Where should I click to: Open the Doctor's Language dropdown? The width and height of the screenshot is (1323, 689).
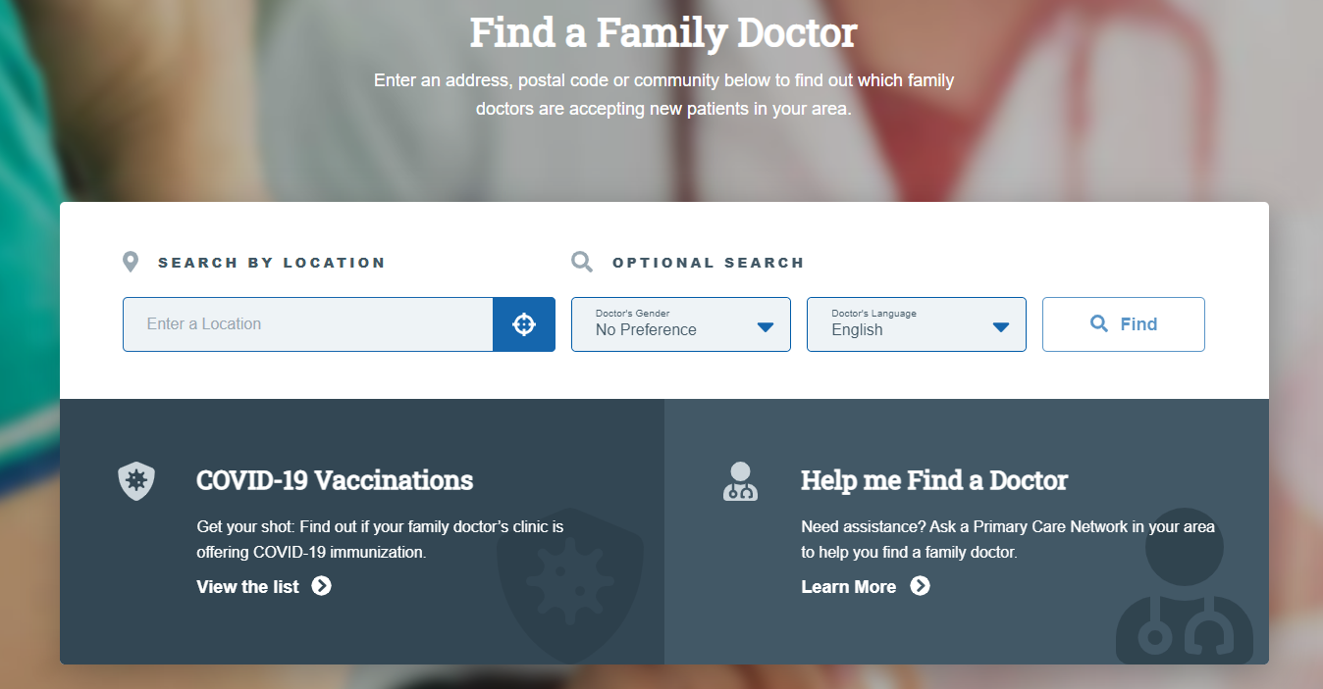tap(916, 323)
